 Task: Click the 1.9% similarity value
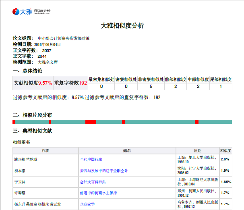pyautogui.click(x=225, y=170)
